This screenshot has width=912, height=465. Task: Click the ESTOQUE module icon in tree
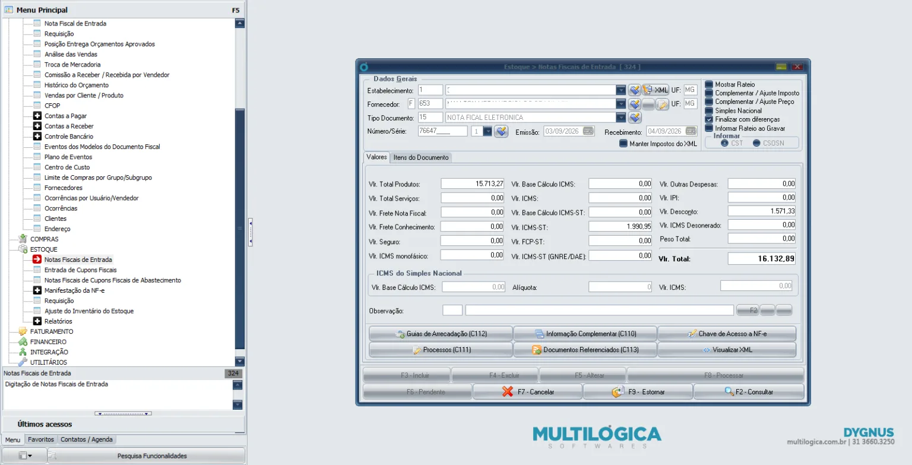23,249
